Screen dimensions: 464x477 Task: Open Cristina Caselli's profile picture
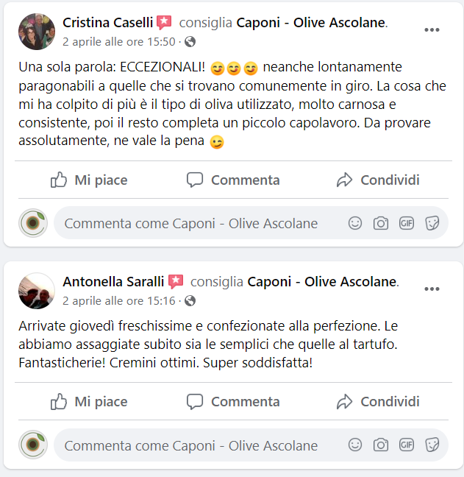coord(37,32)
